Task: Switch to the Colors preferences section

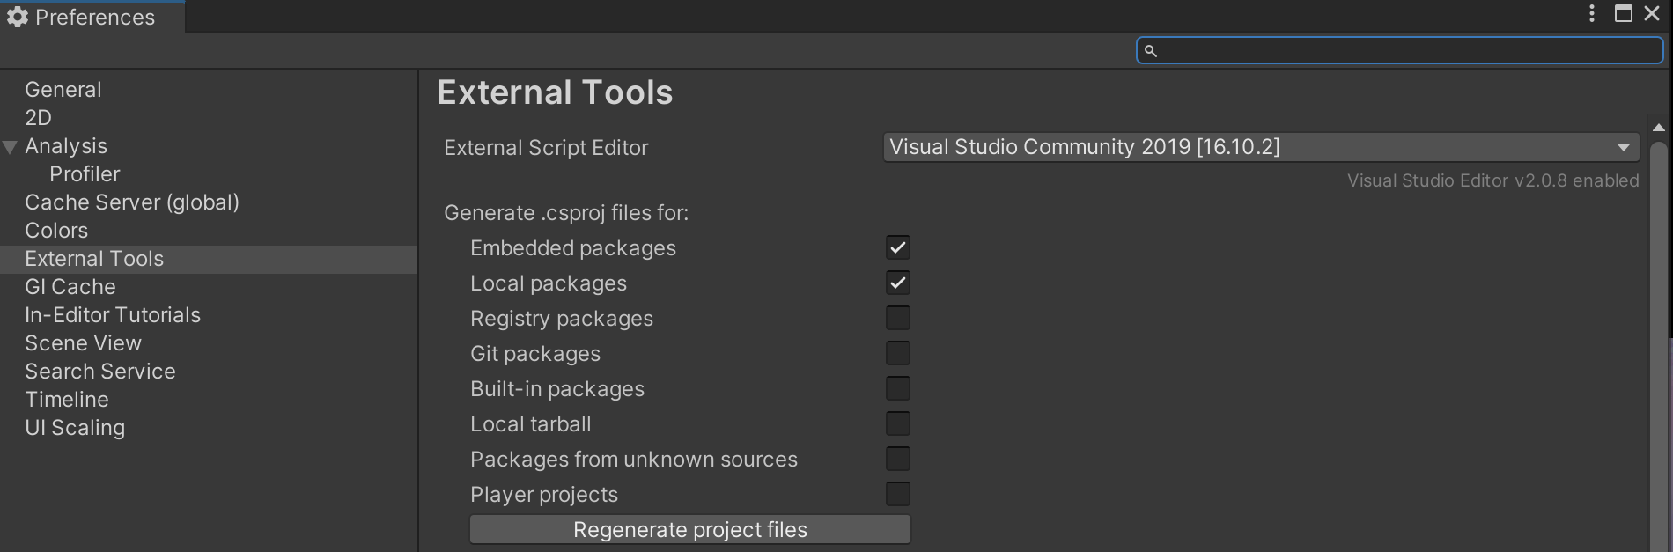Action: pyautogui.click(x=56, y=231)
